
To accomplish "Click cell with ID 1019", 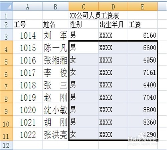I will (28, 97).
